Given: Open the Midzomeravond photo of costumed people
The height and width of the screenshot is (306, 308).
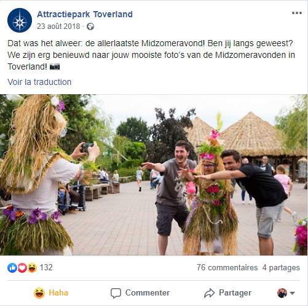Looking at the screenshot, I should pos(154,175).
